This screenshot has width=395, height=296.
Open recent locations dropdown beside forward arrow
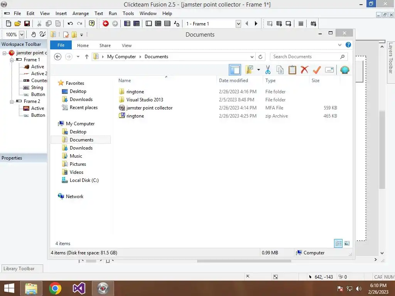click(78, 57)
